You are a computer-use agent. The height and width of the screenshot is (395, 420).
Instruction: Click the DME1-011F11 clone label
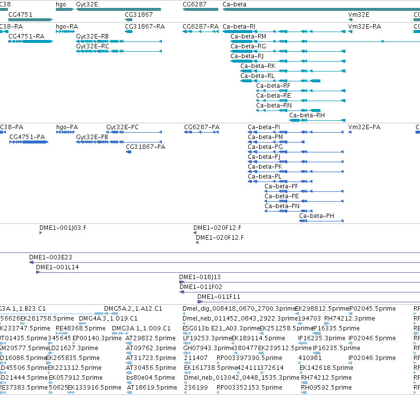pyautogui.click(x=219, y=297)
